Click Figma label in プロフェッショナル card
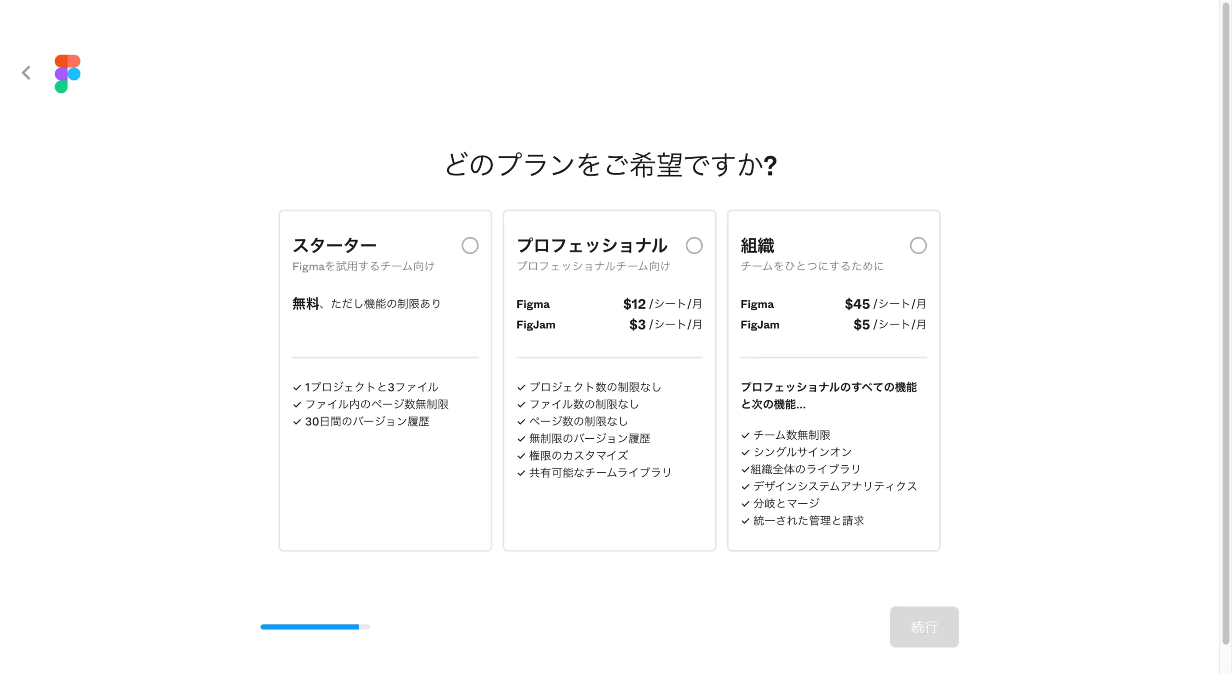The height and width of the screenshot is (674, 1232). click(x=533, y=304)
